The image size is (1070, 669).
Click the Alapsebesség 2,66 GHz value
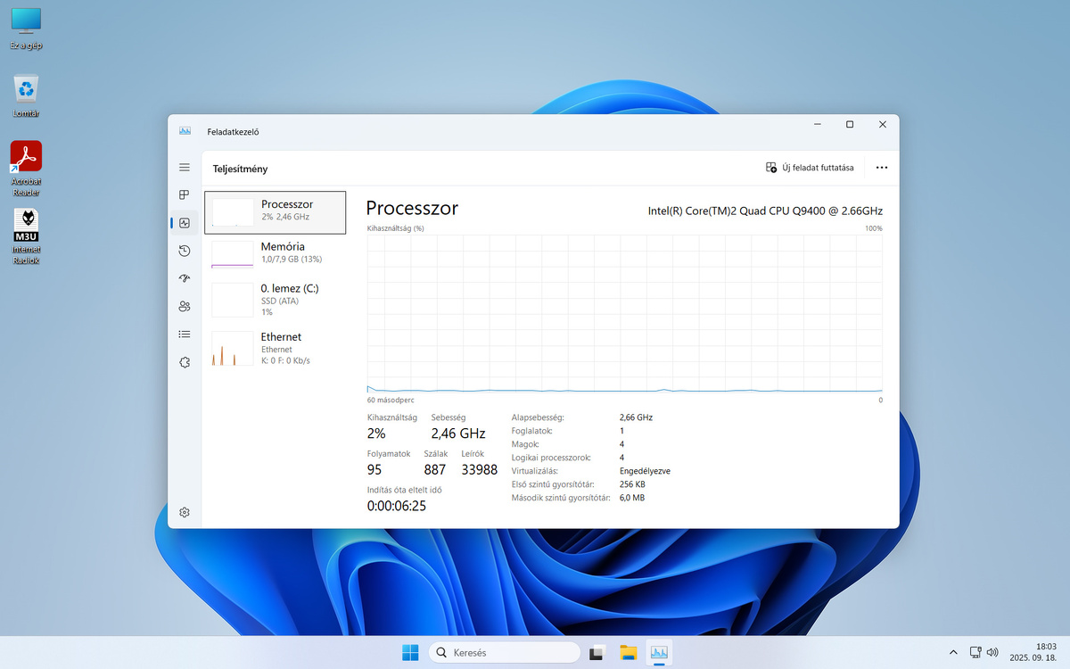(x=637, y=417)
